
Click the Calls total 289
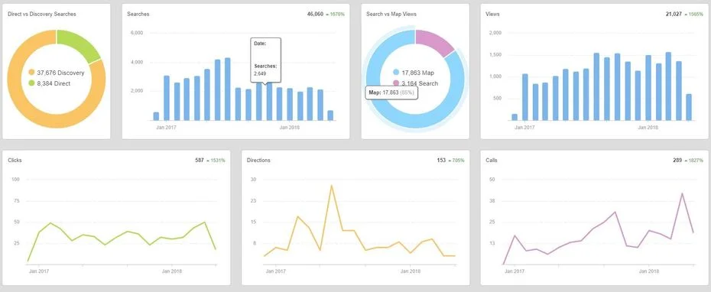click(677, 160)
